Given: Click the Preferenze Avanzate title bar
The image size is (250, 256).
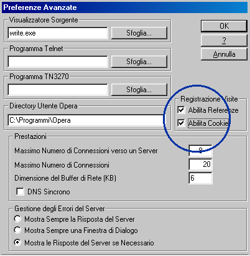Looking at the screenshot, I should point(125,7).
